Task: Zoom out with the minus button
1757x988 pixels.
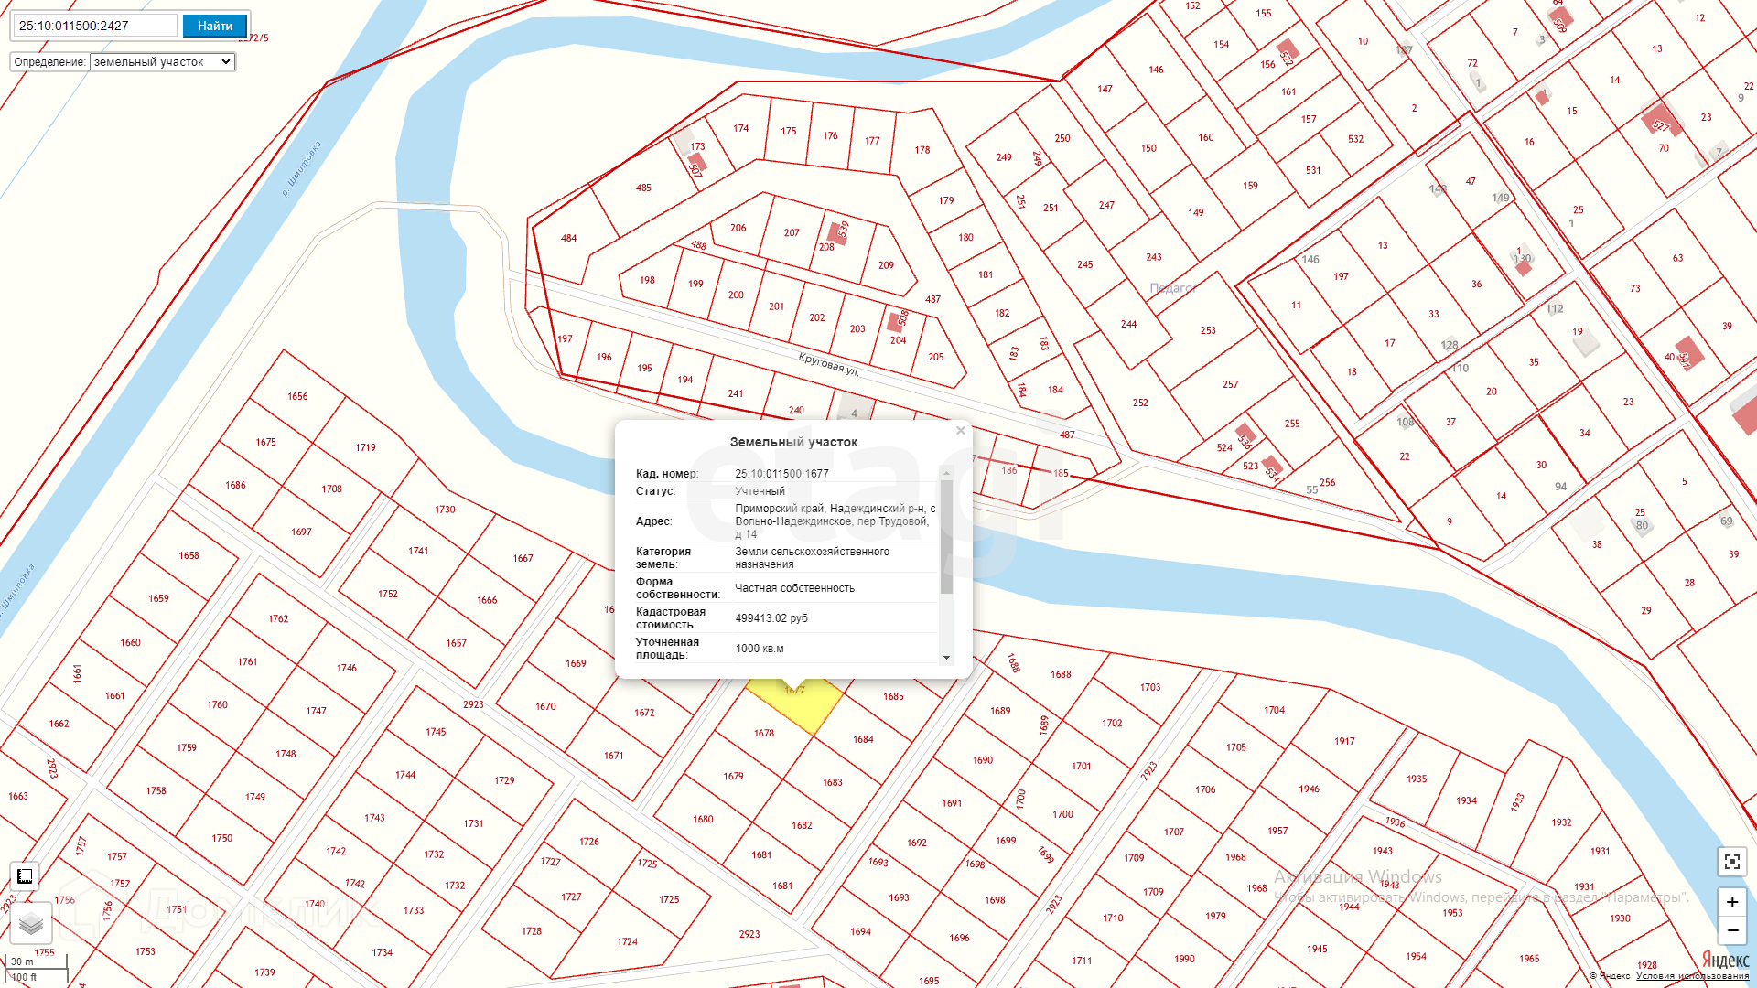Action: (x=1731, y=930)
